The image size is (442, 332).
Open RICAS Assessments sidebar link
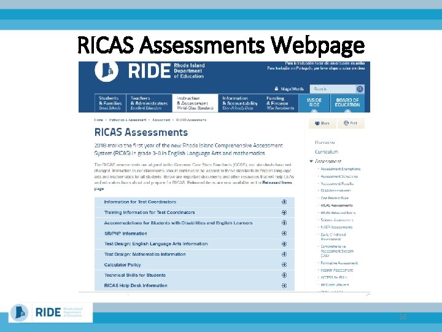tap(336, 205)
